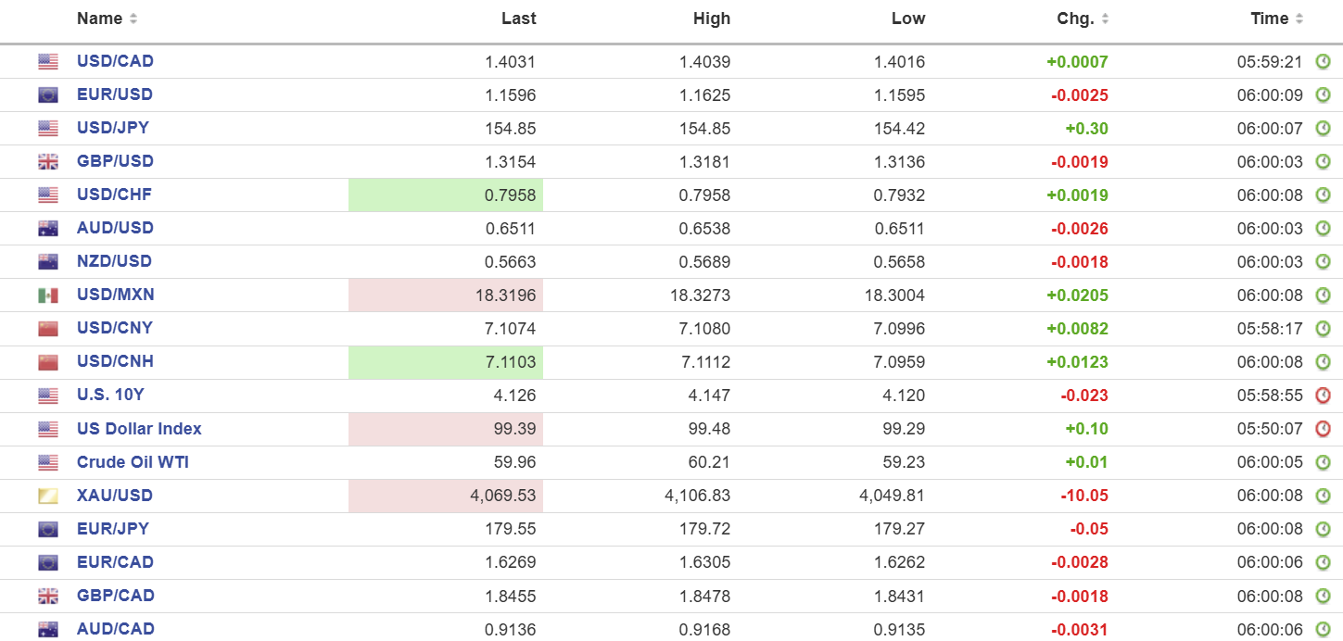Open the Crude Oil WTI link

coord(133,461)
